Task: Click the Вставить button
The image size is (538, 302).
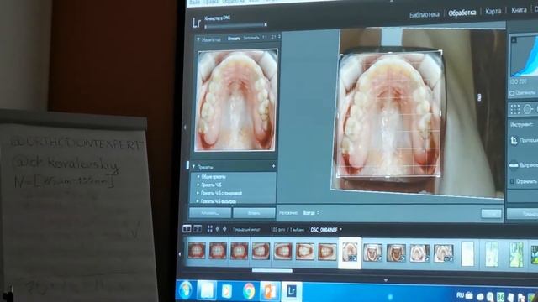Action: pyautogui.click(x=254, y=212)
